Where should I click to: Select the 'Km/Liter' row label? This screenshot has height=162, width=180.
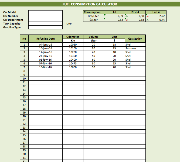coord(94,16)
